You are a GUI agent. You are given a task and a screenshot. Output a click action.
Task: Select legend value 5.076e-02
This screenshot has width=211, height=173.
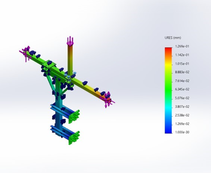point(182,98)
